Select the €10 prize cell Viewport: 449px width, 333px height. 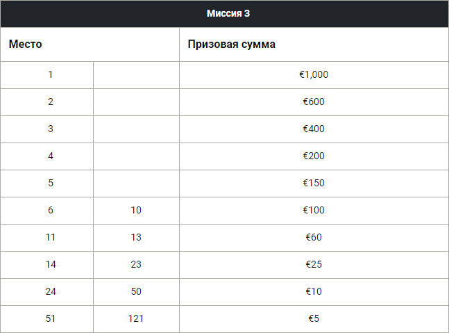pyautogui.click(x=314, y=291)
